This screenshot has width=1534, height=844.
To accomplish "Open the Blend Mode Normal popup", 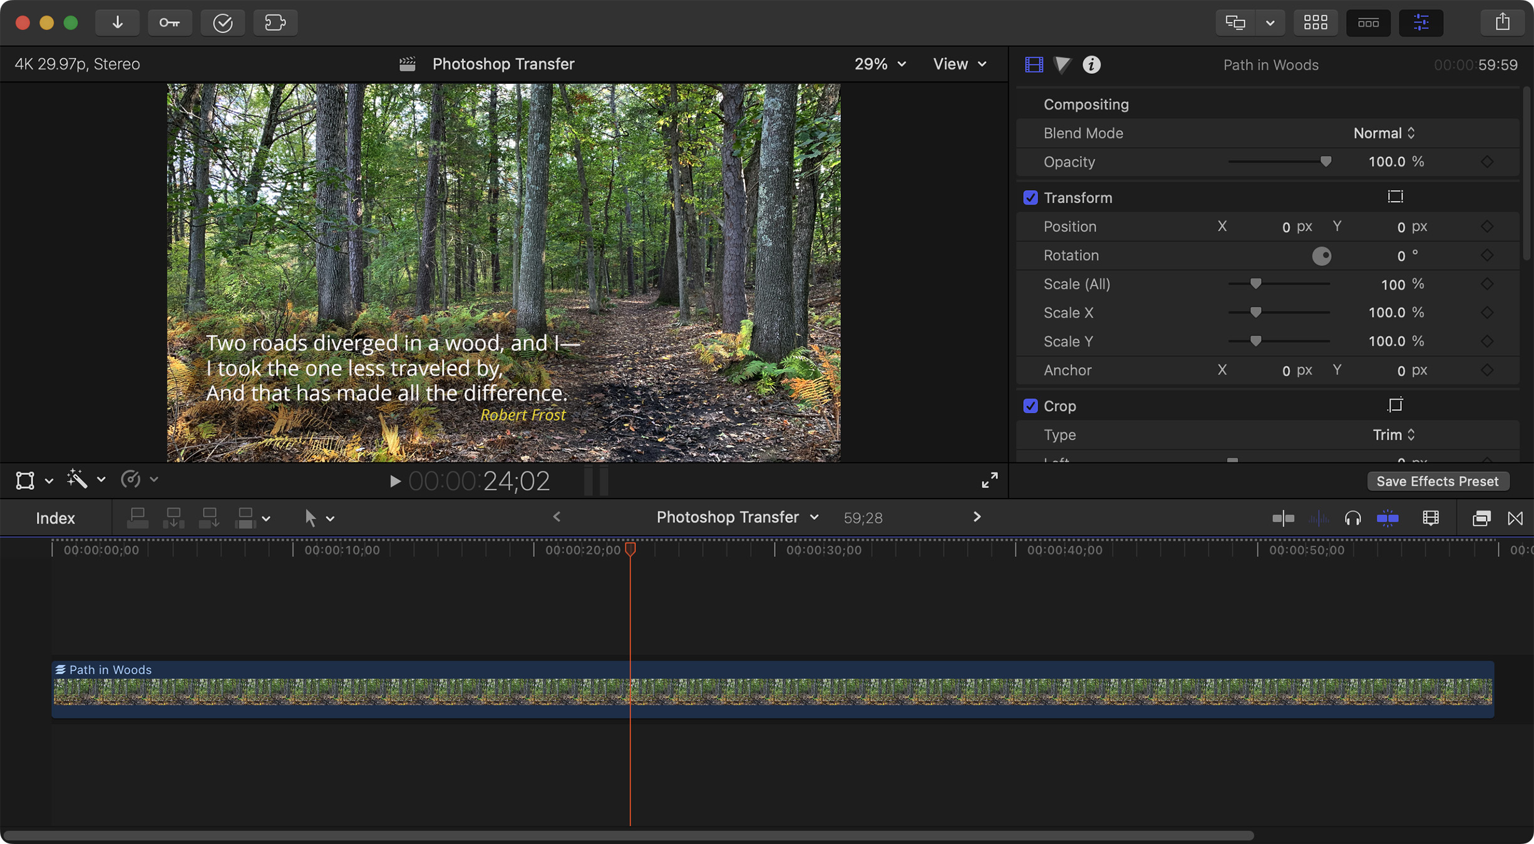I will (x=1383, y=133).
